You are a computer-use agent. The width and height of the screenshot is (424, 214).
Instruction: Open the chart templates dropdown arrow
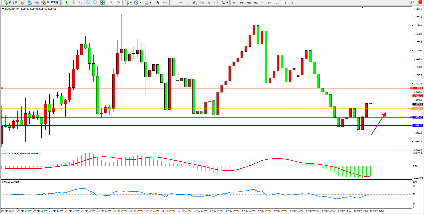click(x=150, y=3)
